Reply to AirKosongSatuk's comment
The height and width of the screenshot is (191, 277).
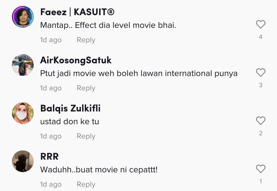pos(86,88)
